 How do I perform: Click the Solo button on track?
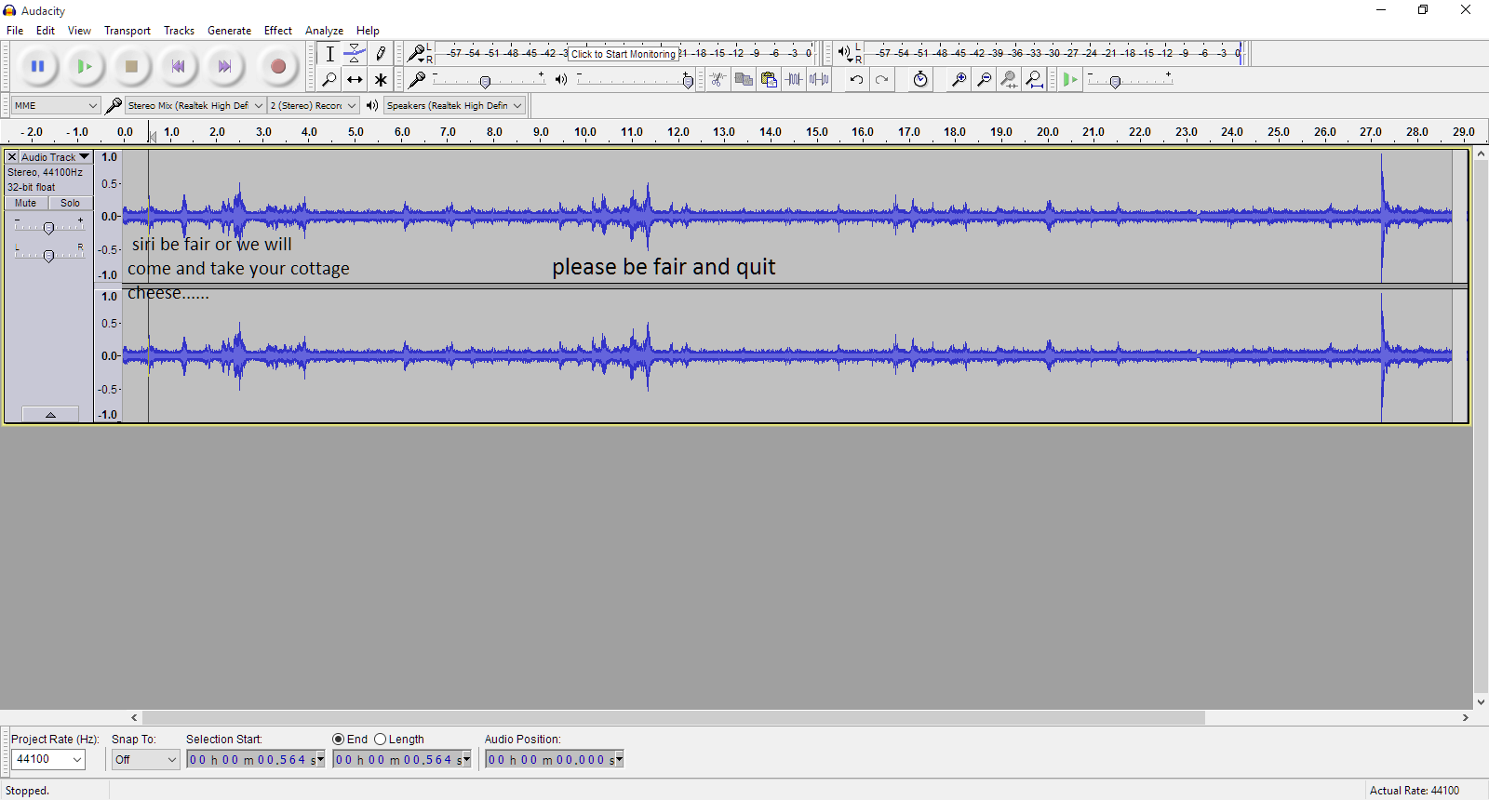coord(70,203)
